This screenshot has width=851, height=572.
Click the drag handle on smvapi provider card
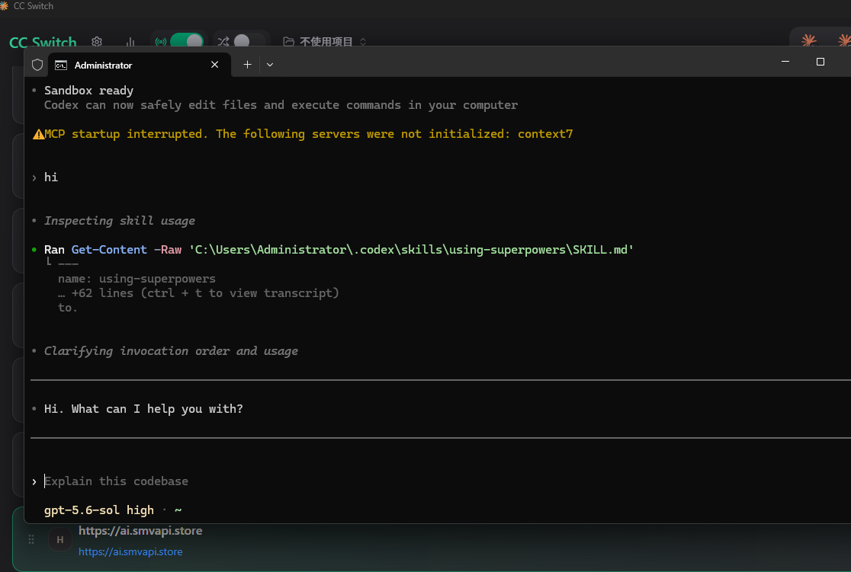31,539
